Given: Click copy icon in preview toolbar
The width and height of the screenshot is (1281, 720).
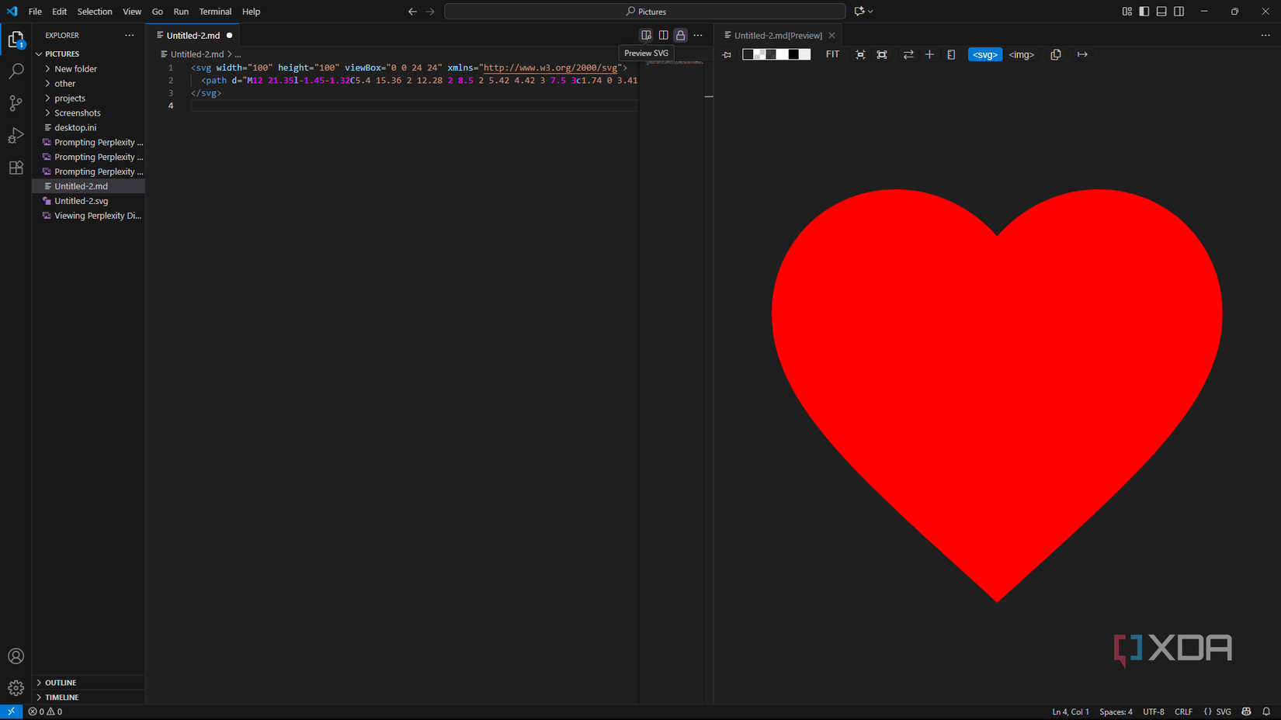Looking at the screenshot, I should coord(1056,54).
